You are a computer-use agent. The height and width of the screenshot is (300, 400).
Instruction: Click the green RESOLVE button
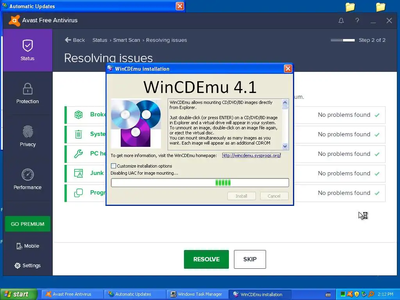pyautogui.click(x=206, y=259)
